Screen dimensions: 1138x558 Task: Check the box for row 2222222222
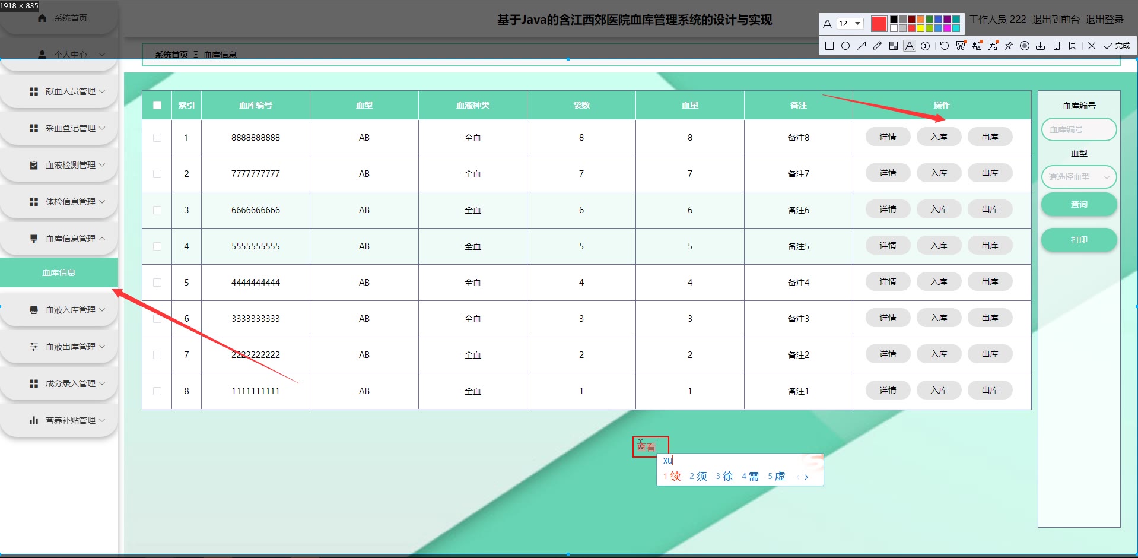pos(157,355)
